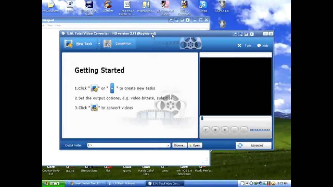Image resolution: width=333 pixels, height=187 pixels.
Task: Minimize the Total Video Converter window
Action: (x=265, y=34)
